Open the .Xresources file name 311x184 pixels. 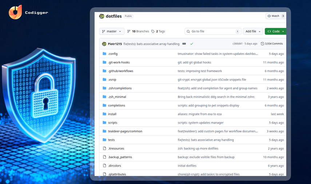(x=116, y=148)
